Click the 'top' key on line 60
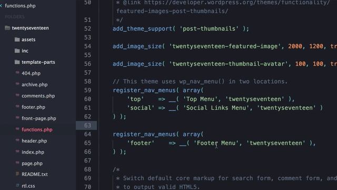This screenshot has width=337, height=190. click(135, 99)
